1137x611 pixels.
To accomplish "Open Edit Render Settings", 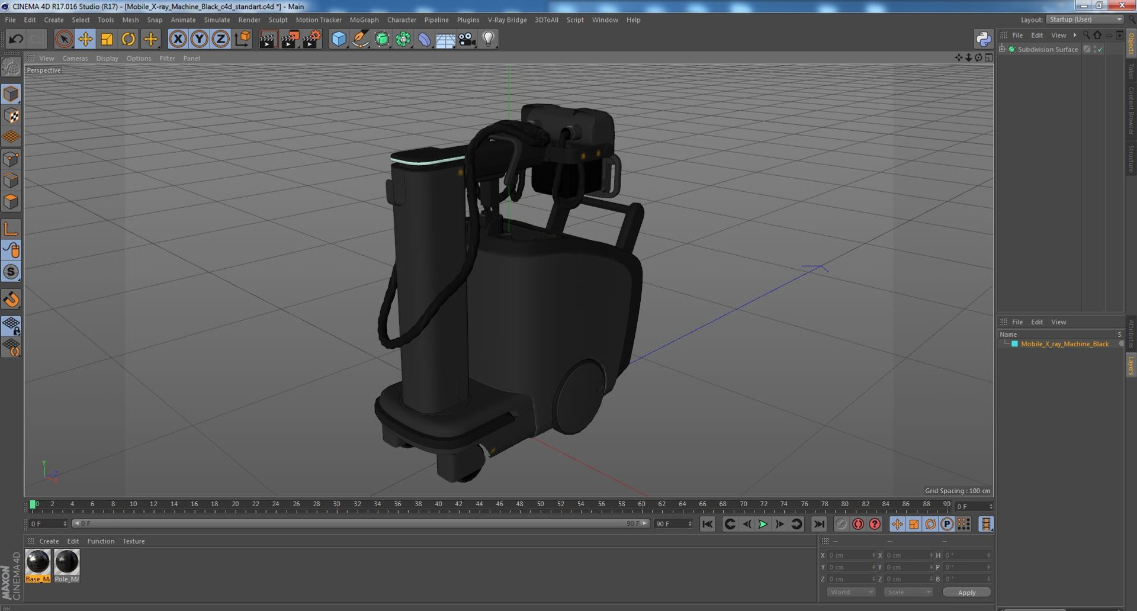I will coord(311,39).
